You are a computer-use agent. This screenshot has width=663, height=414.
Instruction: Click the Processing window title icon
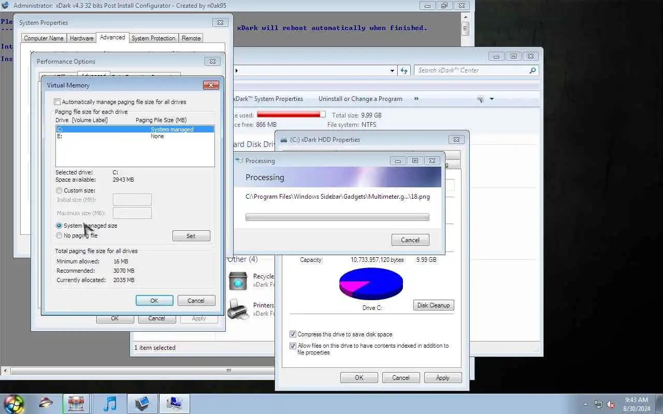[238, 161]
